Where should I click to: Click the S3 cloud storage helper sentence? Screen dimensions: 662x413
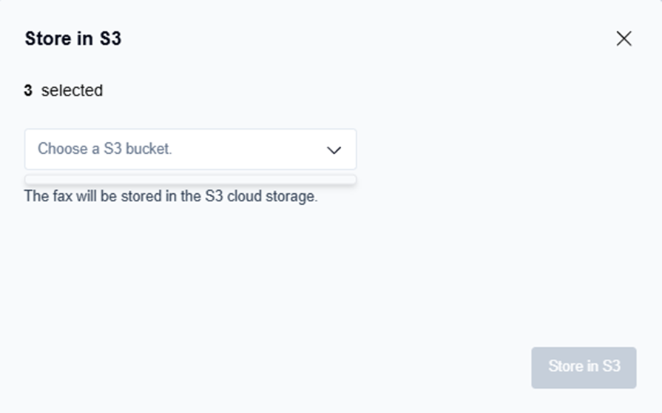(x=171, y=198)
